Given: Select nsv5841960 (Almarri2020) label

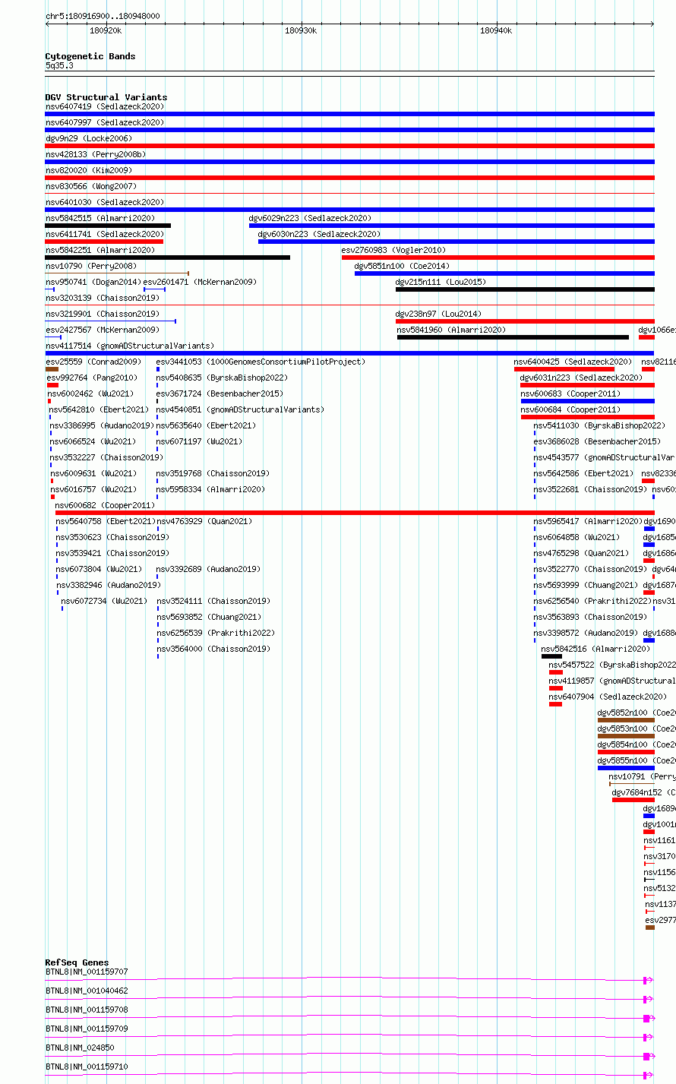Looking at the screenshot, I should (x=451, y=330).
